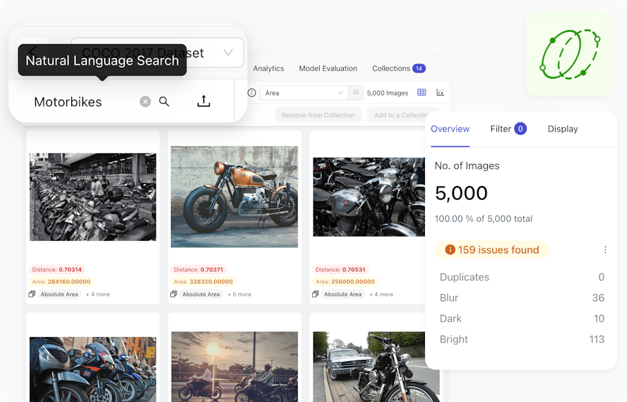Click the magnifying glass search icon

(x=164, y=102)
